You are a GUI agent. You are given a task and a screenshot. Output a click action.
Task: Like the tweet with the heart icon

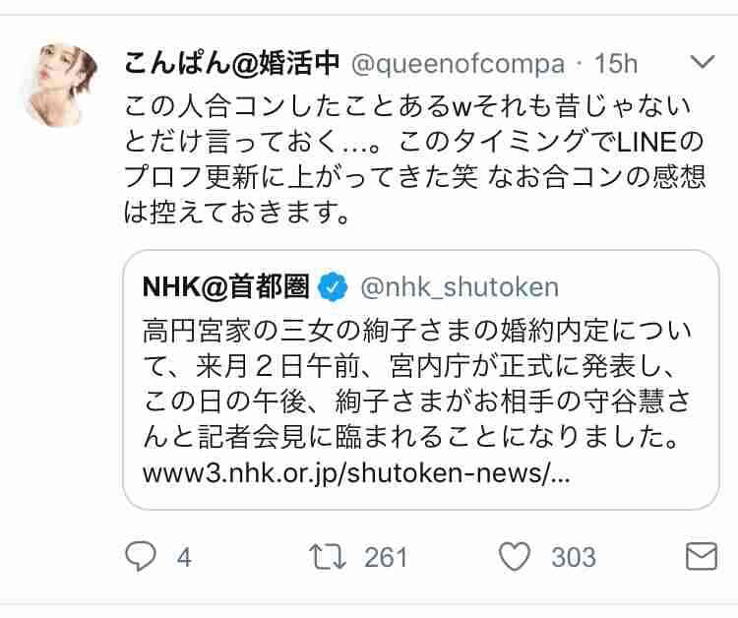pos(515,556)
